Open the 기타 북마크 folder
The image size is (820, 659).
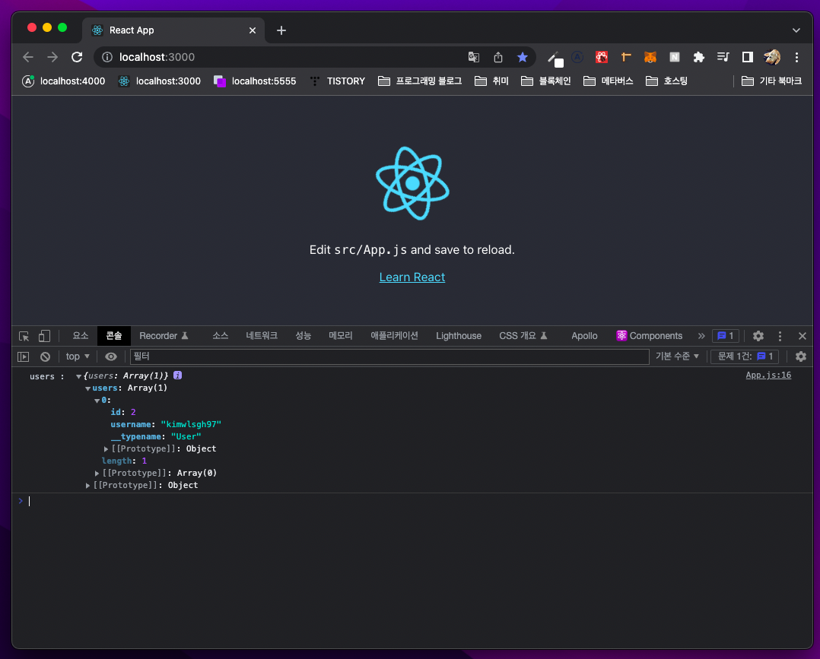coord(771,81)
